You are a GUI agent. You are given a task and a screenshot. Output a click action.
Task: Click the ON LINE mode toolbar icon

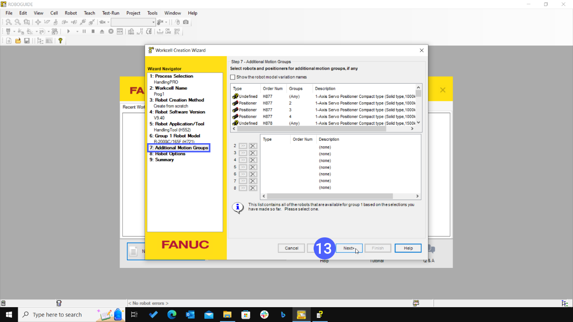[x=167, y=31]
